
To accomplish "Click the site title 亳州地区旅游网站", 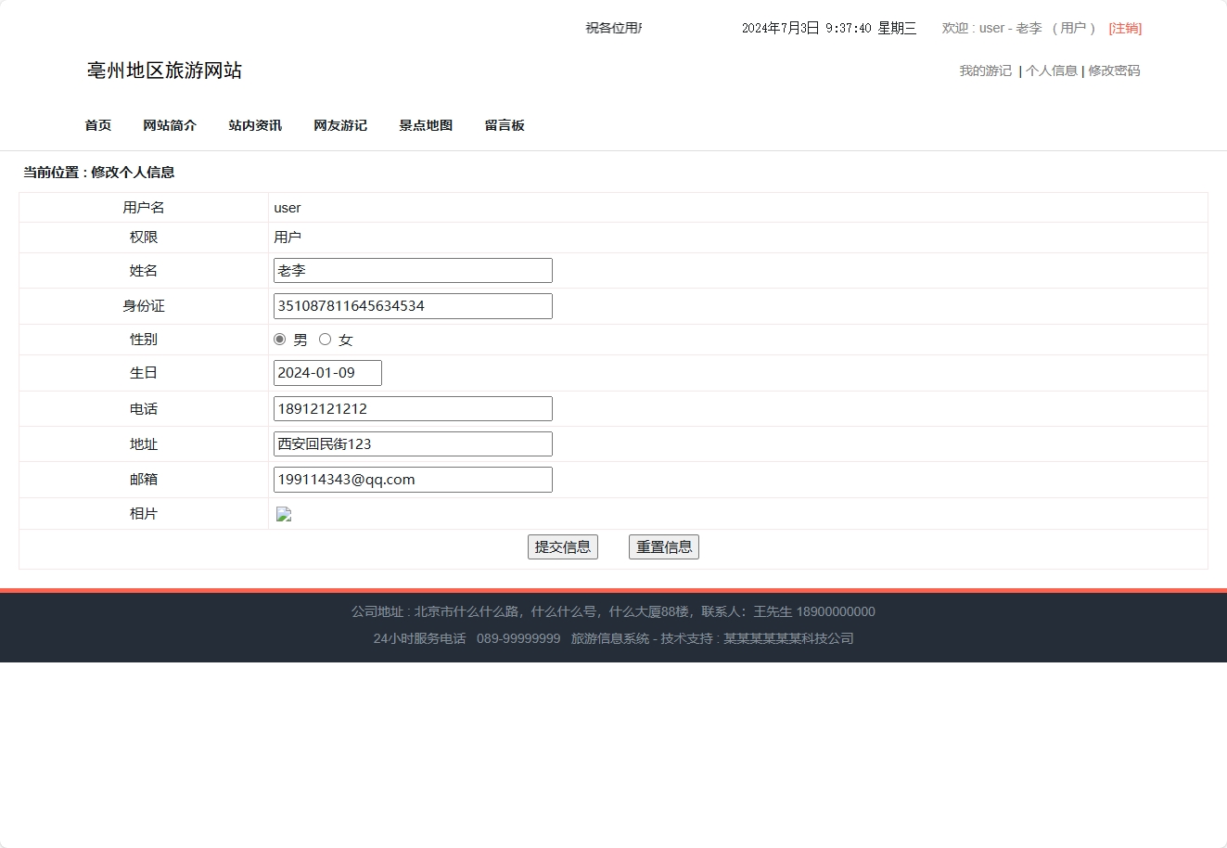I will pyautogui.click(x=163, y=71).
